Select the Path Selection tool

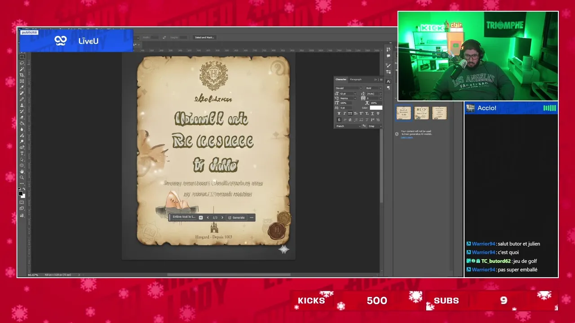click(22, 160)
